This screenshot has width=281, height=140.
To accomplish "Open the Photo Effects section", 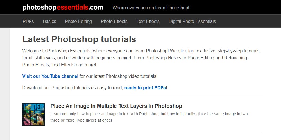I will pyautogui.click(x=114, y=22).
